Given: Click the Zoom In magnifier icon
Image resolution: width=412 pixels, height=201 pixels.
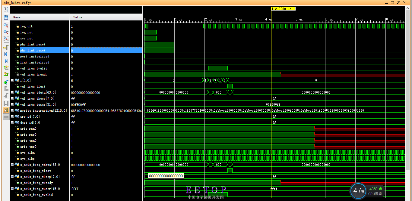Looking at the screenshot, I should [x=6, y=25].
